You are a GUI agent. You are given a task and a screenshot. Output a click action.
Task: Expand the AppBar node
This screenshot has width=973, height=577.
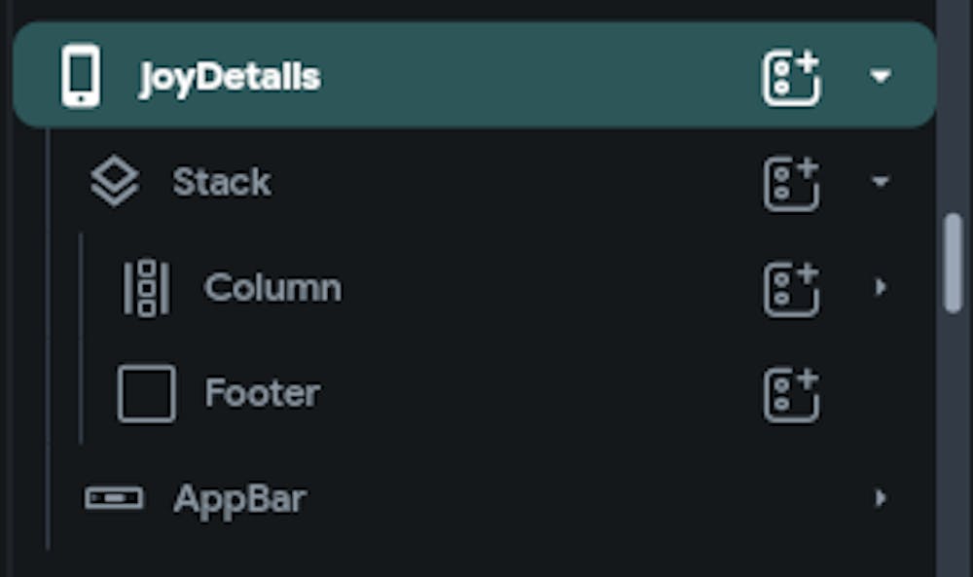(x=881, y=499)
